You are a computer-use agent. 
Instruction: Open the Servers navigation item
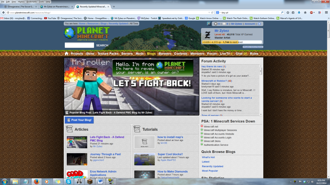pos(127,54)
